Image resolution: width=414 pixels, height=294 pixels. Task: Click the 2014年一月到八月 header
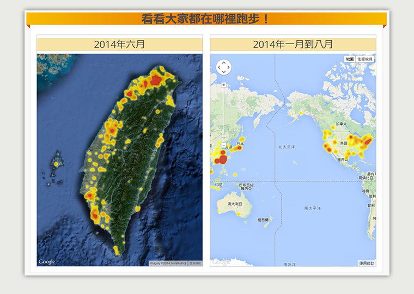(x=293, y=44)
